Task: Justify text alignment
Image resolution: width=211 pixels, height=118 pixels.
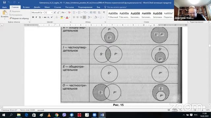Action: point(84,17)
